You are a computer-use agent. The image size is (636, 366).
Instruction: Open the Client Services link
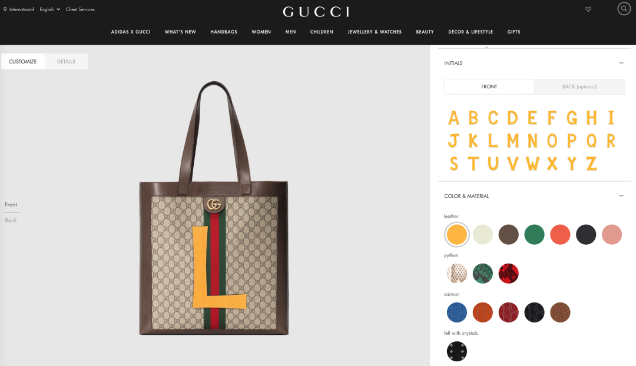click(80, 9)
